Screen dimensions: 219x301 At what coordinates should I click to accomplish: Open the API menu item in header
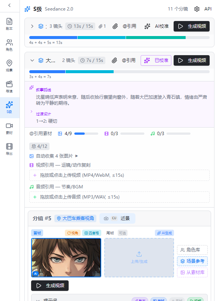tap(208, 9)
